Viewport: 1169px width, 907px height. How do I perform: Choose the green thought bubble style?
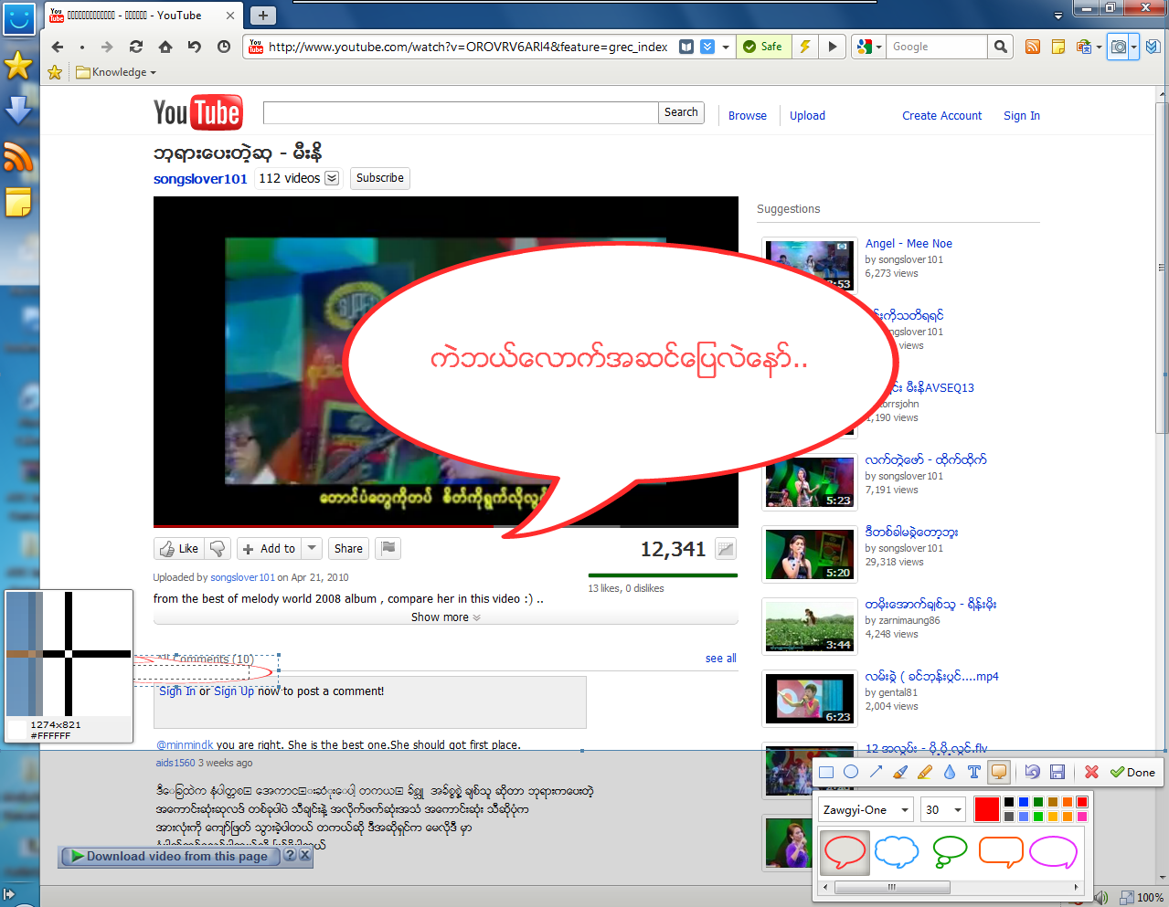[950, 851]
